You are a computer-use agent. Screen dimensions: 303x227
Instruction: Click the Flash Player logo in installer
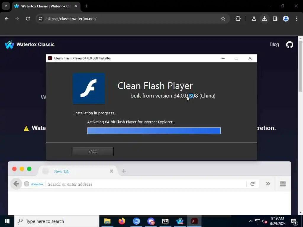click(x=89, y=88)
